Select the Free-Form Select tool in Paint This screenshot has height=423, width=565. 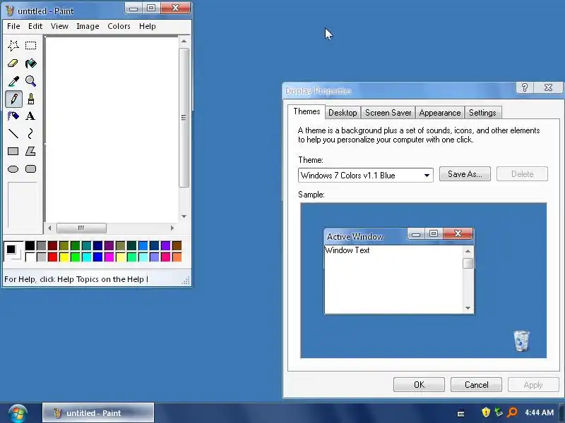tap(13, 45)
